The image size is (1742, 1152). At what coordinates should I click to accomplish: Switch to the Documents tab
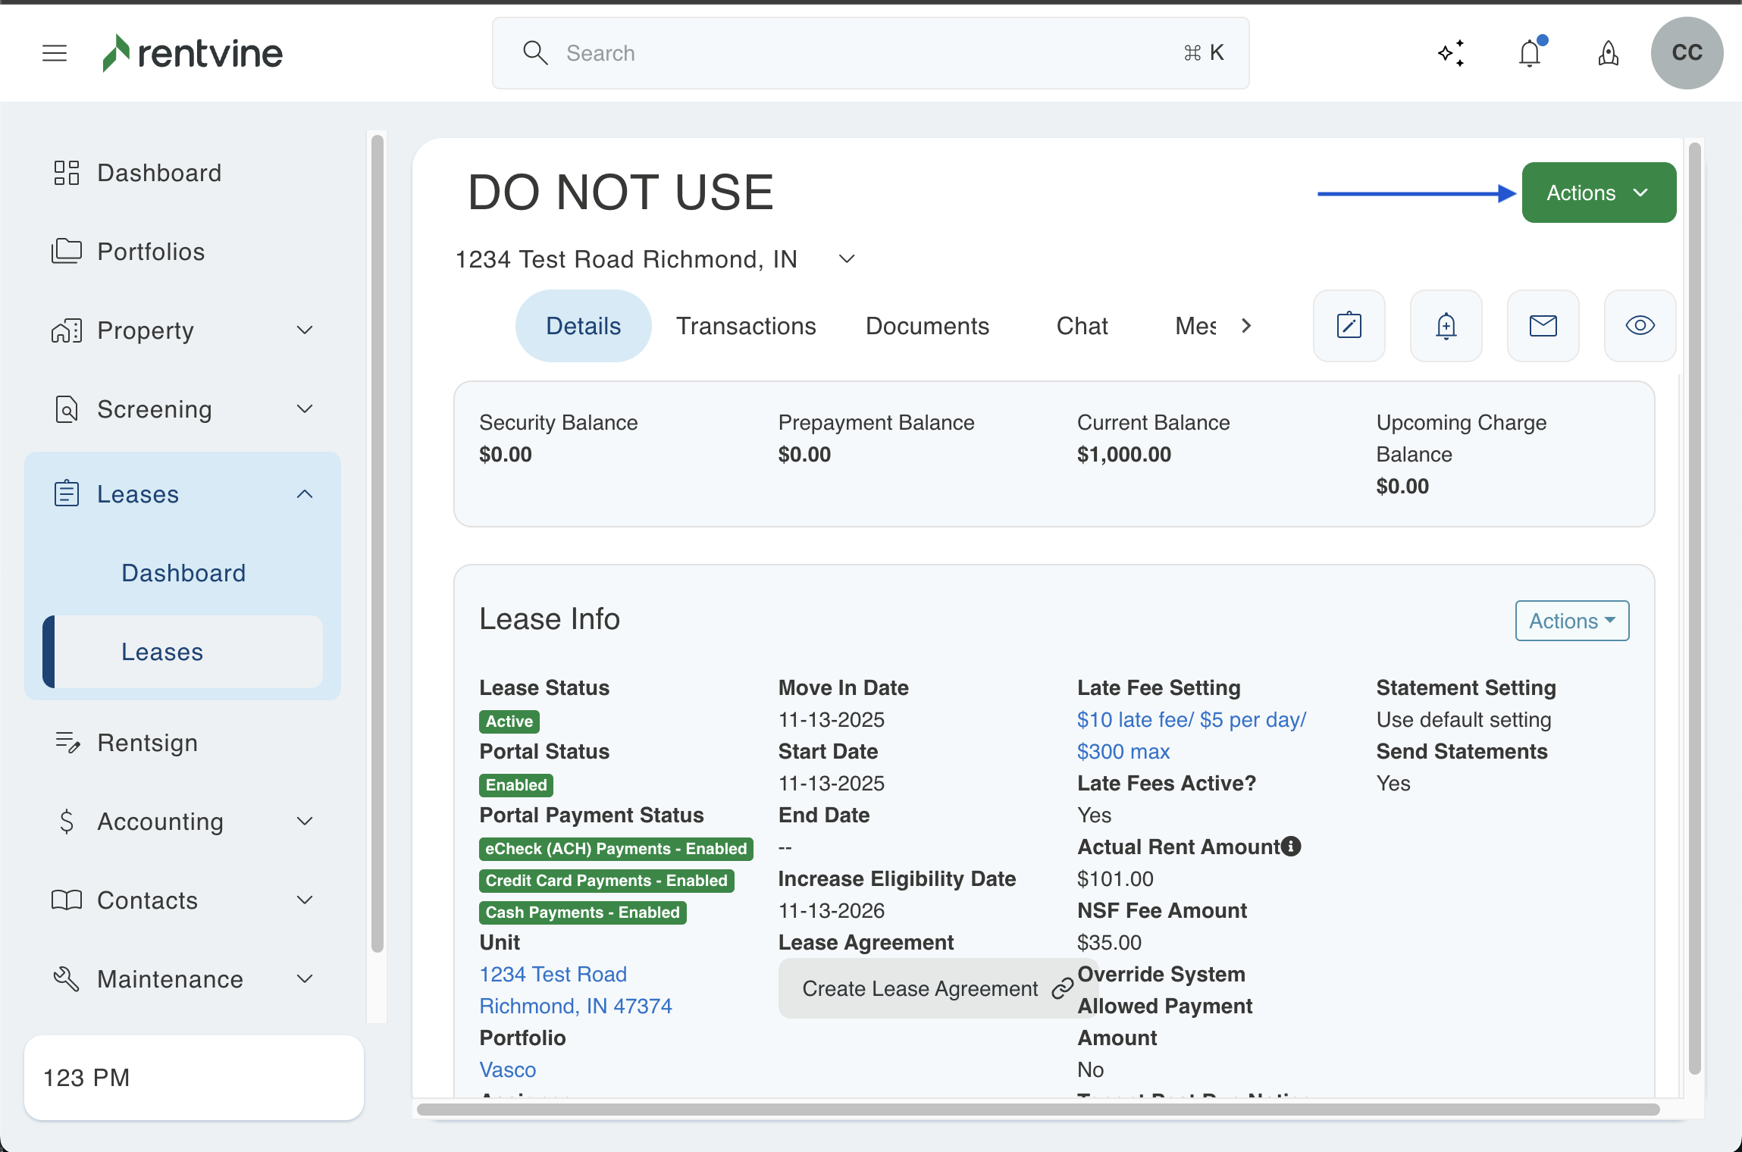click(x=927, y=326)
